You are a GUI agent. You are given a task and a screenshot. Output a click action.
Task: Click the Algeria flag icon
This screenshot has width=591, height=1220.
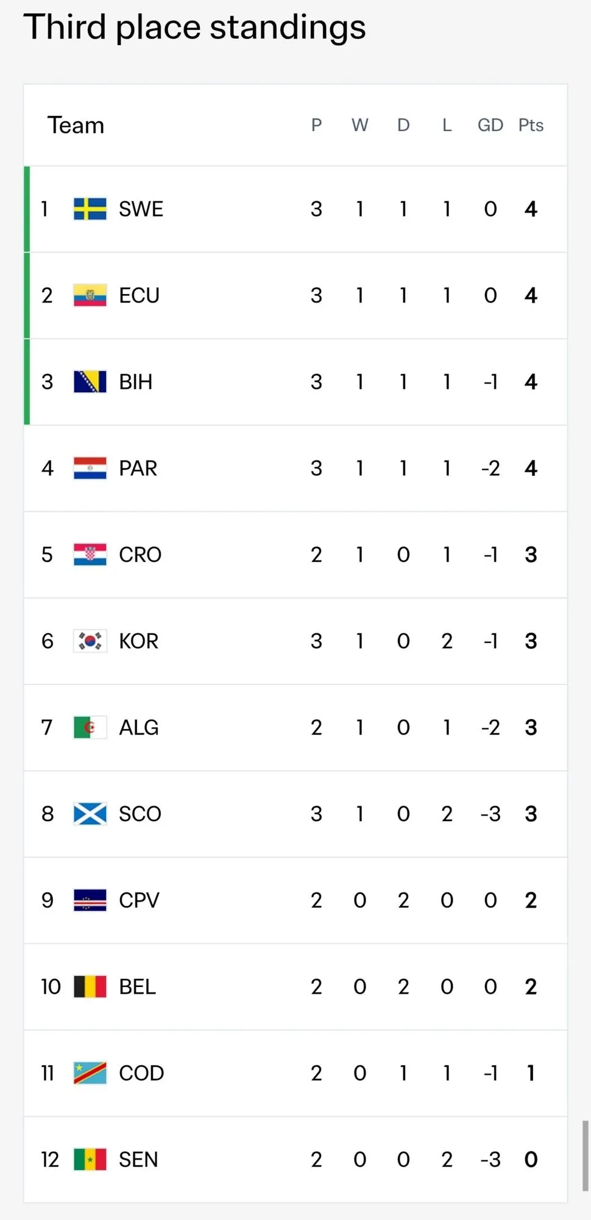[x=90, y=727]
